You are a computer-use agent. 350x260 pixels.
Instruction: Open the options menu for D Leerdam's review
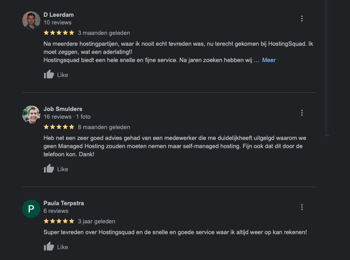click(302, 19)
